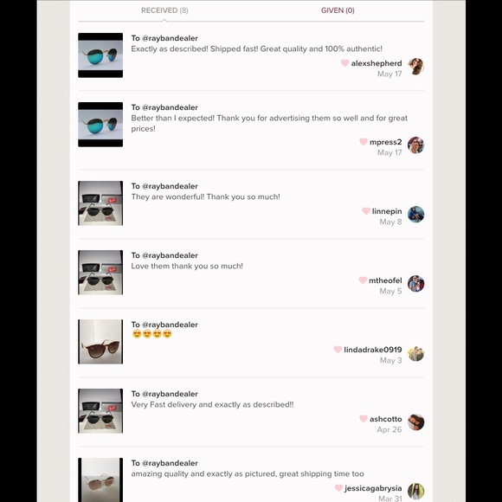View linnepin's avatar

[415, 214]
